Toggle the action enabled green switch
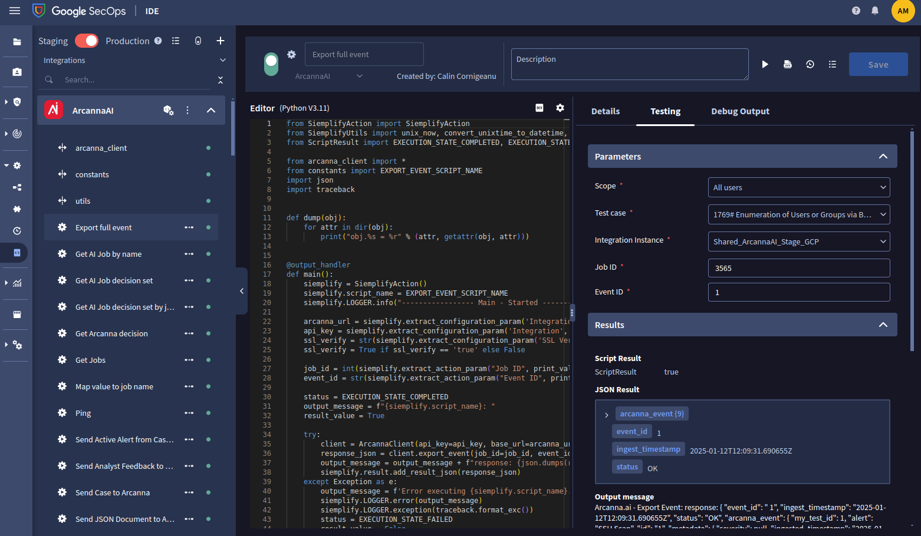Screen dimensions: 921x536 click(x=271, y=64)
